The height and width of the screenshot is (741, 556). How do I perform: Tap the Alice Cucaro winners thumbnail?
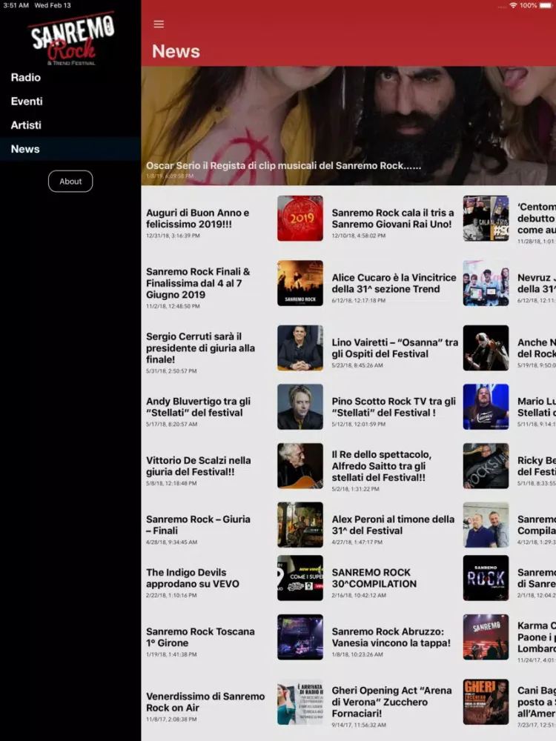click(486, 283)
